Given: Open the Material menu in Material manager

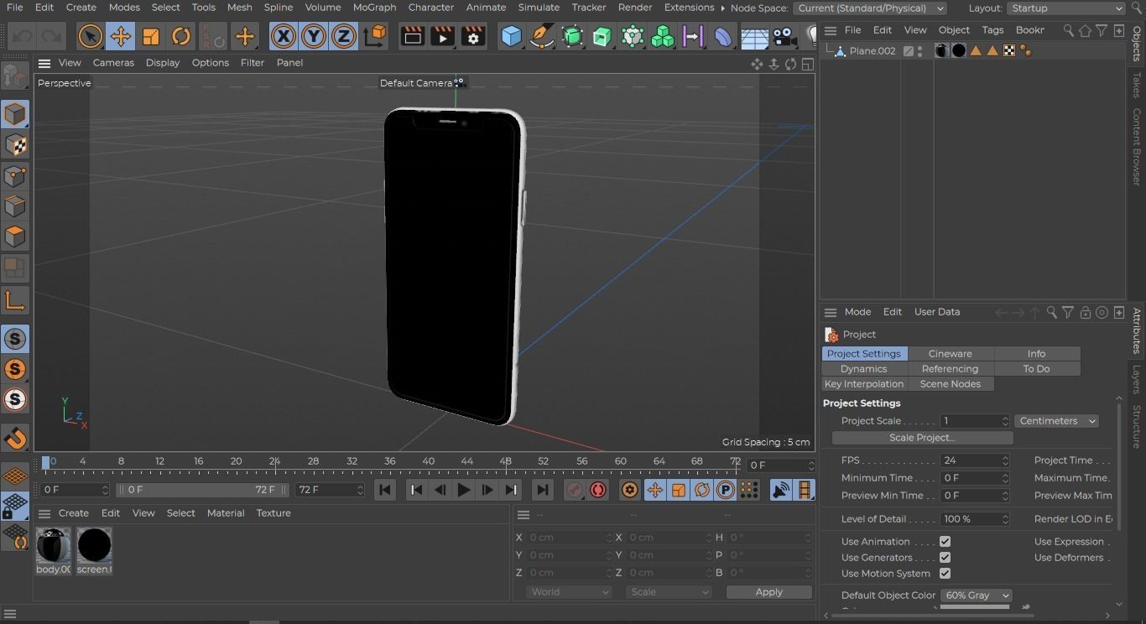Looking at the screenshot, I should click(x=226, y=513).
